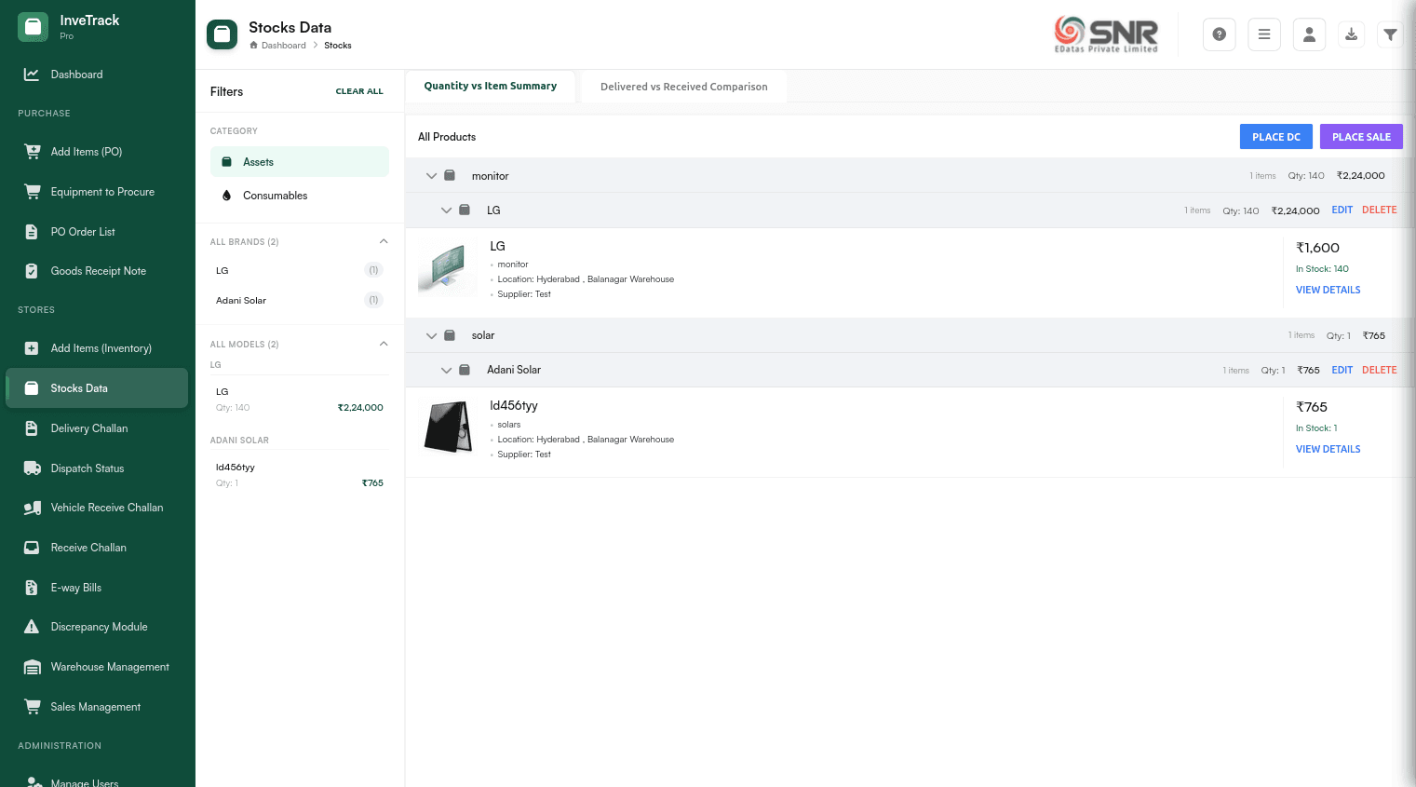This screenshot has width=1416, height=787.
Task: Open Dashboard from the sidebar
Action: point(76,75)
